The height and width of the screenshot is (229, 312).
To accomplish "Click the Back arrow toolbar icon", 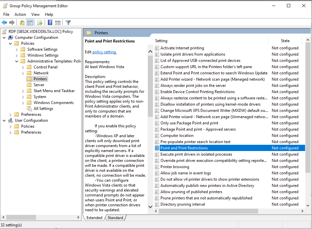I will tap(4, 23).
